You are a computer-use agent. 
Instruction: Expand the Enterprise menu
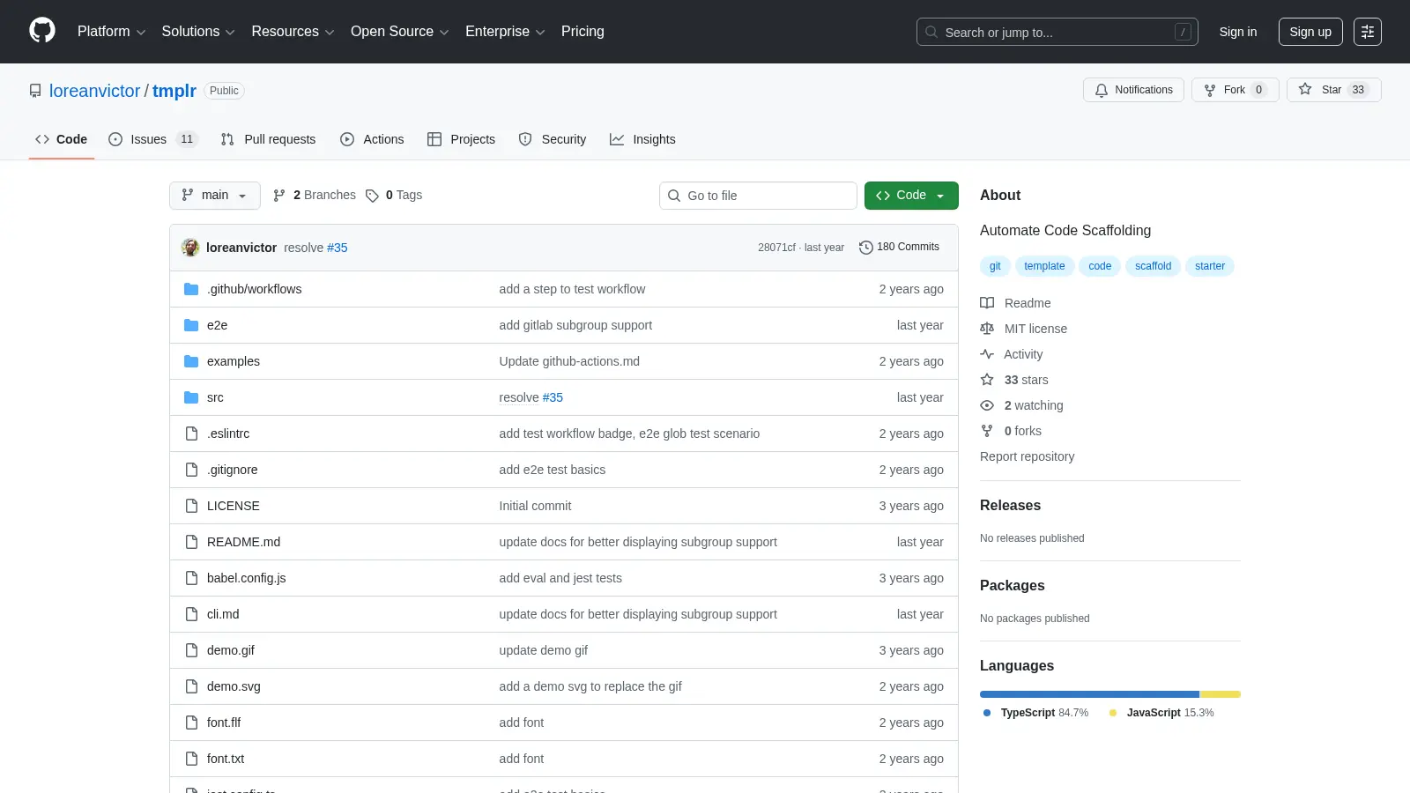click(505, 32)
